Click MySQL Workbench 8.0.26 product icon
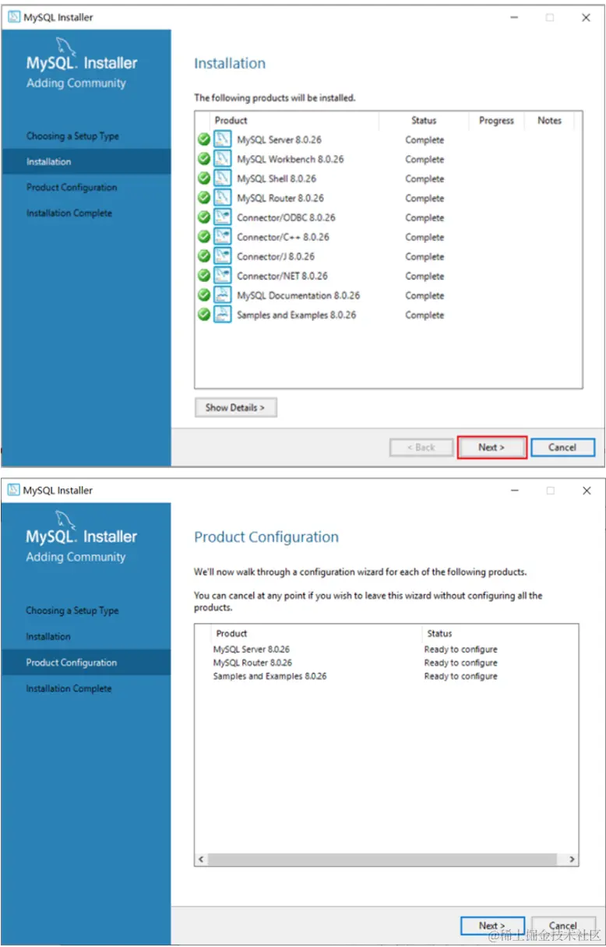Viewport: 606px width, 947px height. coord(223,159)
